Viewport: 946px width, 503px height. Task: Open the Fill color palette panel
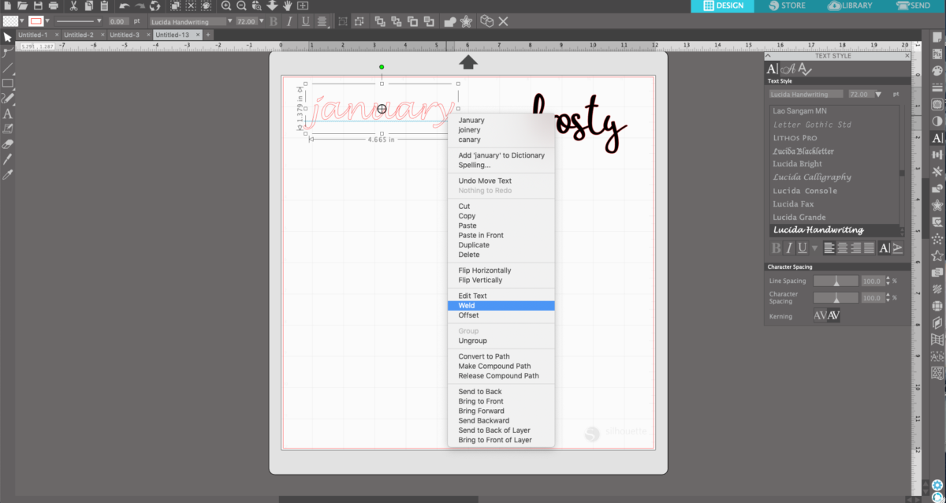coord(937,71)
